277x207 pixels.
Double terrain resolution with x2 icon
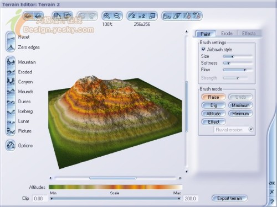(142, 16)
